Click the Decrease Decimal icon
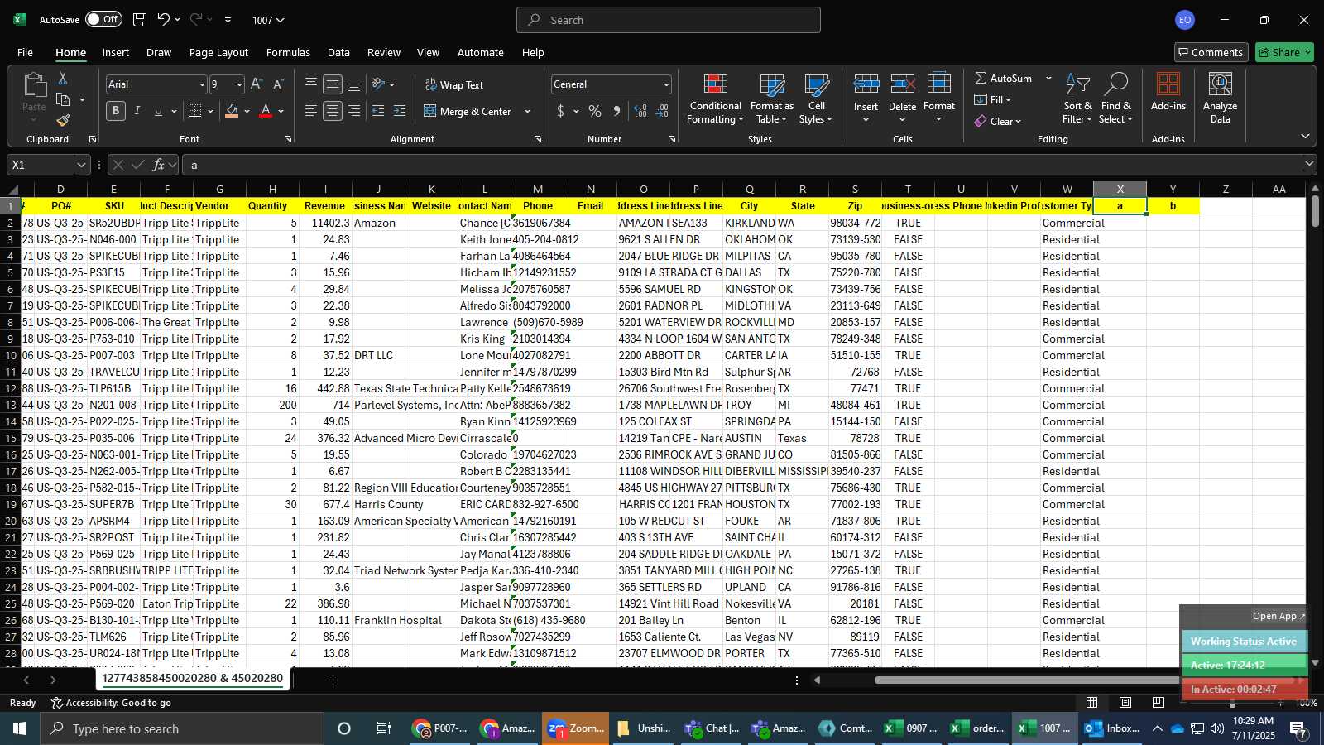 [662, 111]
